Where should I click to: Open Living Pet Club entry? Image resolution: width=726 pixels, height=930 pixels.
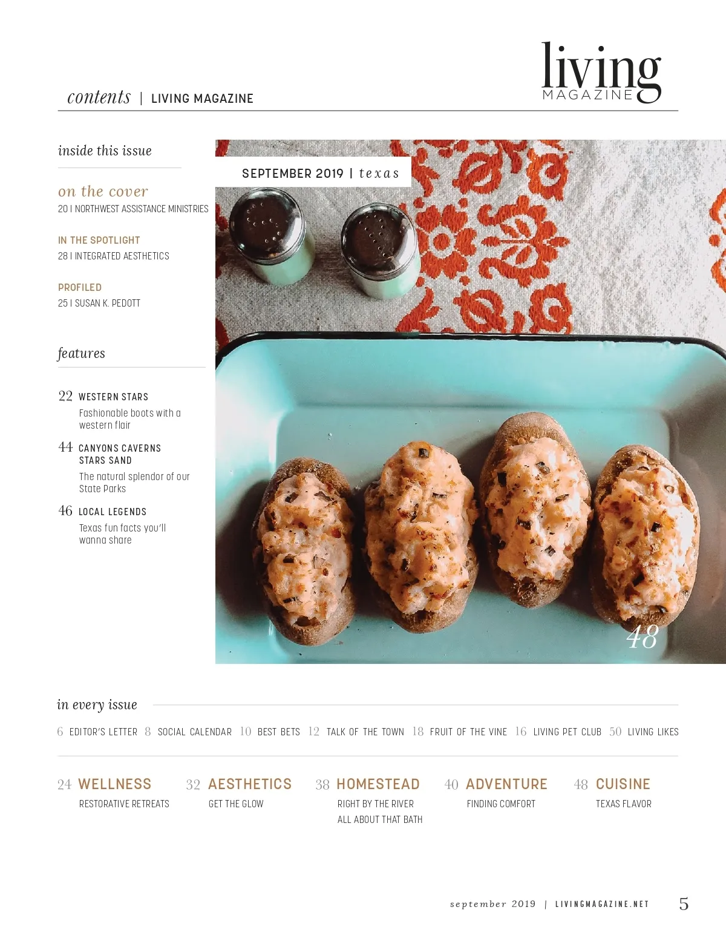tap(567, 732)
